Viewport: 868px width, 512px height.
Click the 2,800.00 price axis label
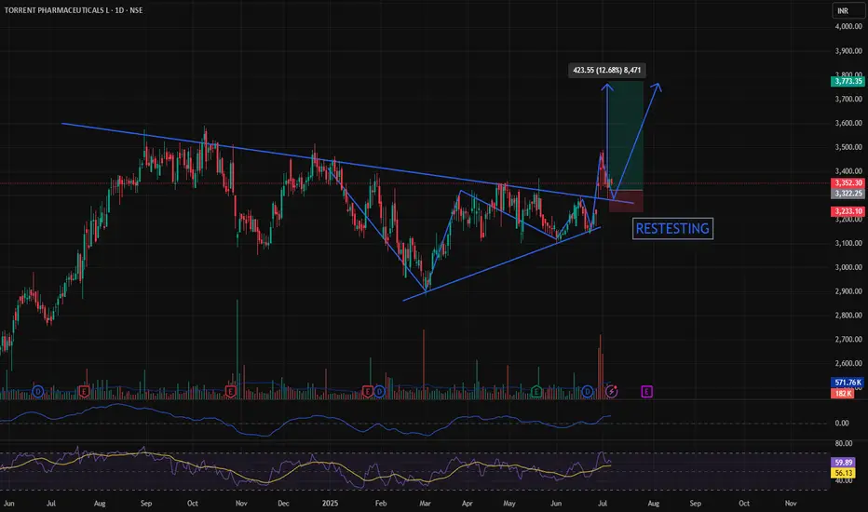pyautogui.click(x=848, y=316)
